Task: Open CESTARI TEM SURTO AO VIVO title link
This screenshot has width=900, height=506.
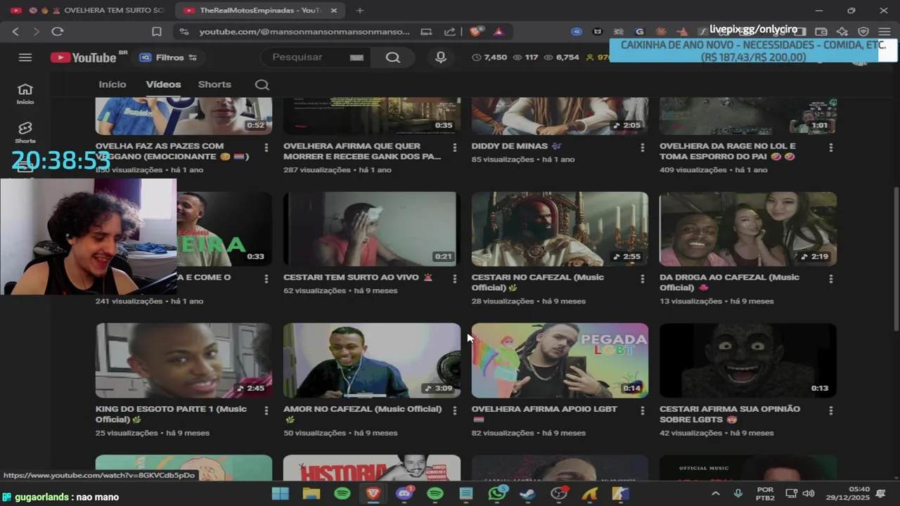Action: 358,278
